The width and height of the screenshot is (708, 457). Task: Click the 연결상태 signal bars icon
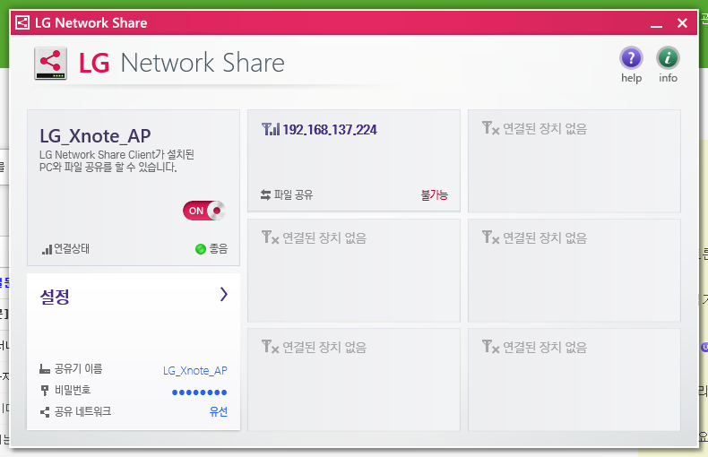[47, 249]
